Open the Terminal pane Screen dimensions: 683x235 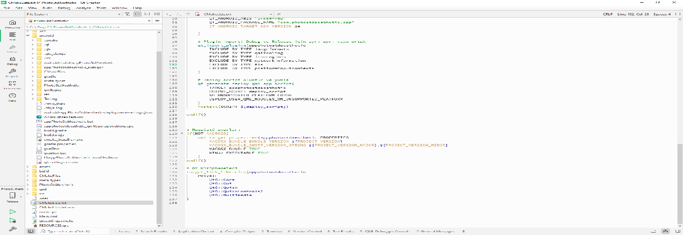[272, 231]
